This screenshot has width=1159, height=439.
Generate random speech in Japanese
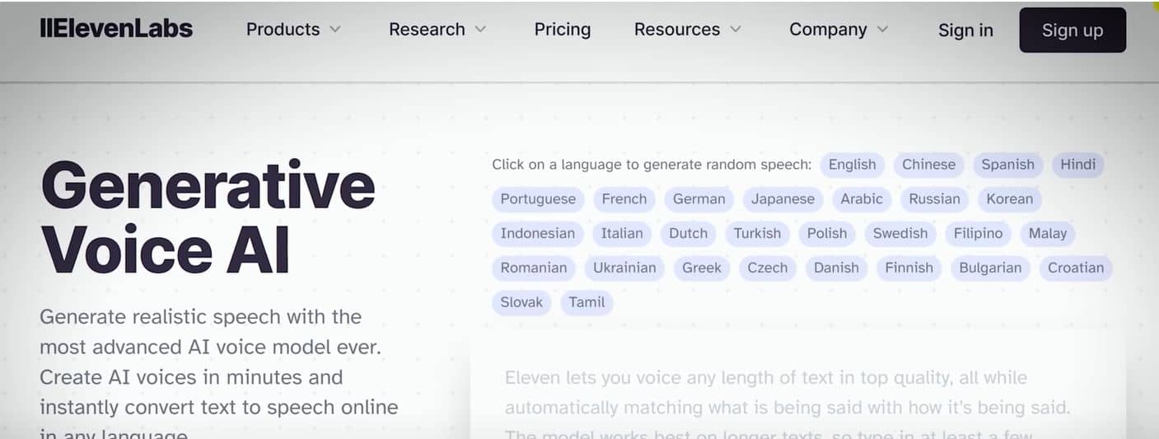pyautogui.click(x=783, y=199)
